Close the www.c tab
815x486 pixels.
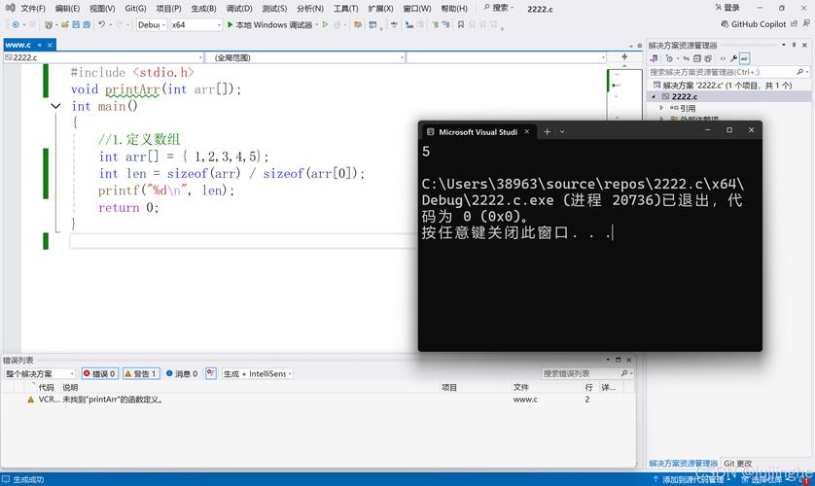[50, 45]
